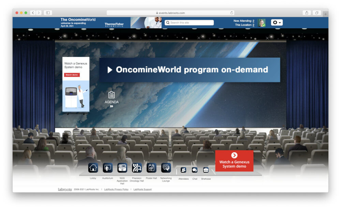The height and width of the screenshot is (209, 341).
Task: Open the Safari share menu
Action: coord(307,13)
